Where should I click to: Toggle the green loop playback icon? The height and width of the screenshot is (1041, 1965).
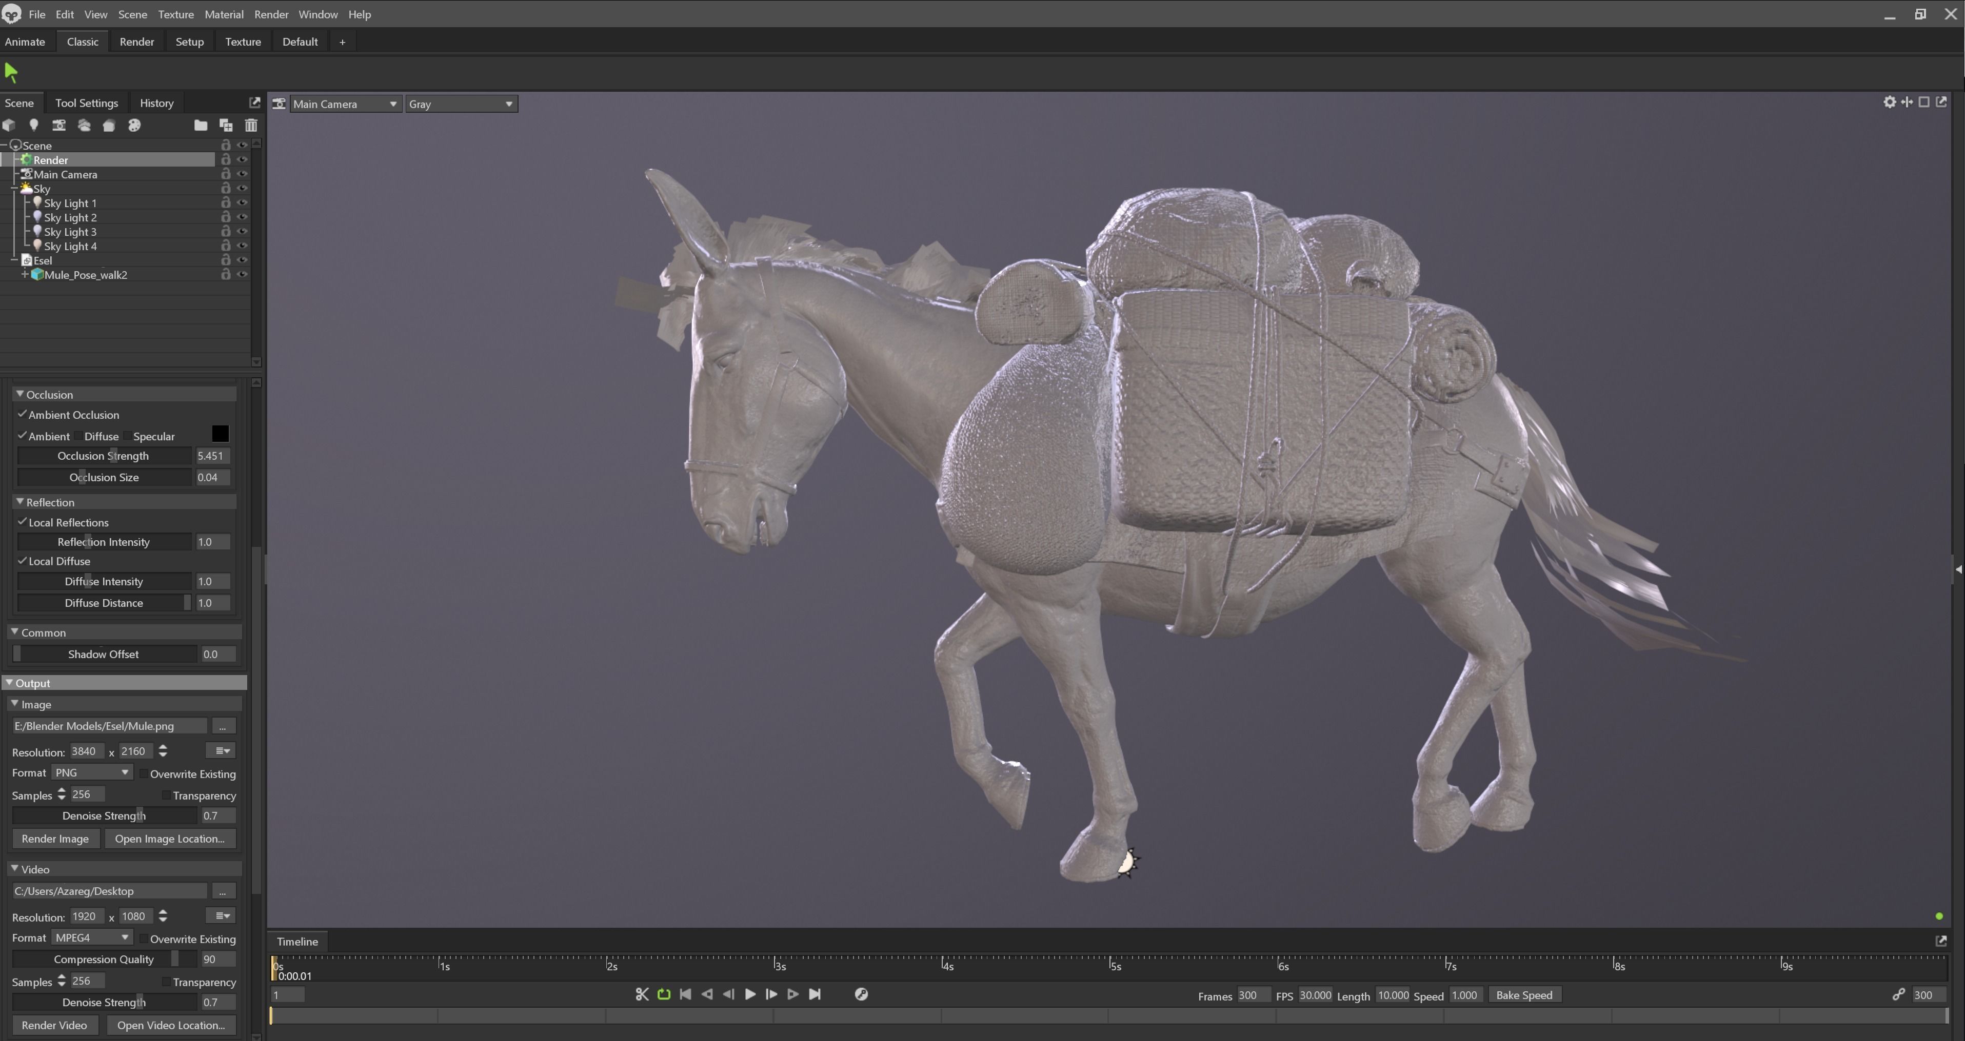pyautogui.click(x=664, y=994)
